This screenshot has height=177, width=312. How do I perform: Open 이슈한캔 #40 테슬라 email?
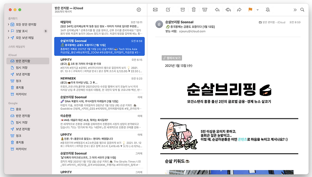99,121
